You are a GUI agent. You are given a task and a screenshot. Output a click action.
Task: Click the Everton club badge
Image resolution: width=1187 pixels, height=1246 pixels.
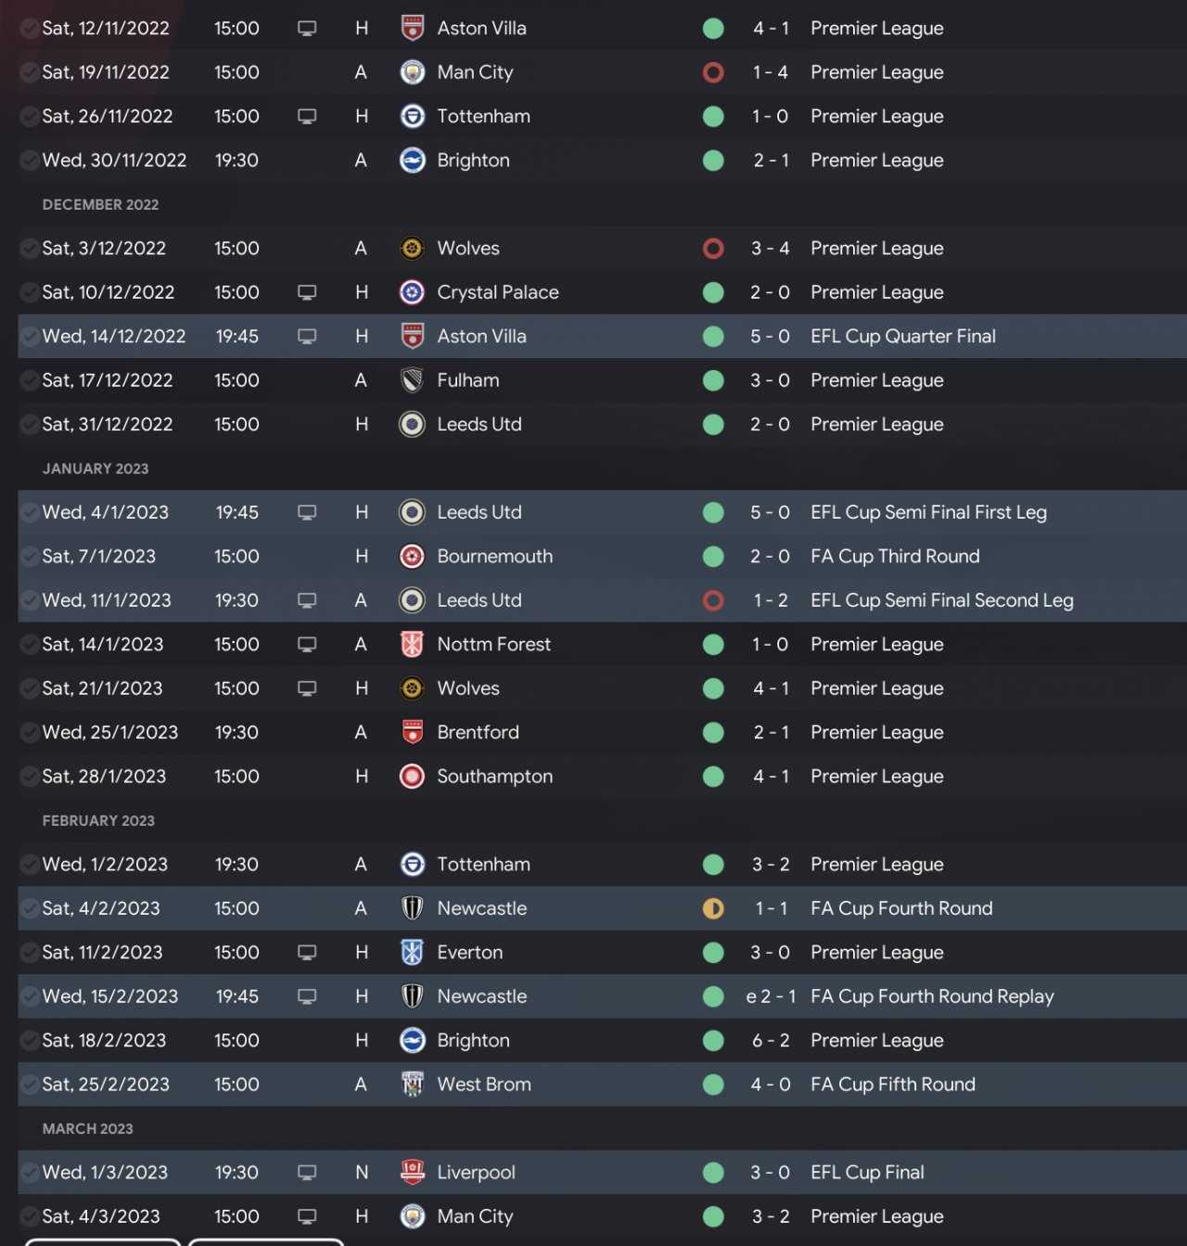tap(412, 953)
